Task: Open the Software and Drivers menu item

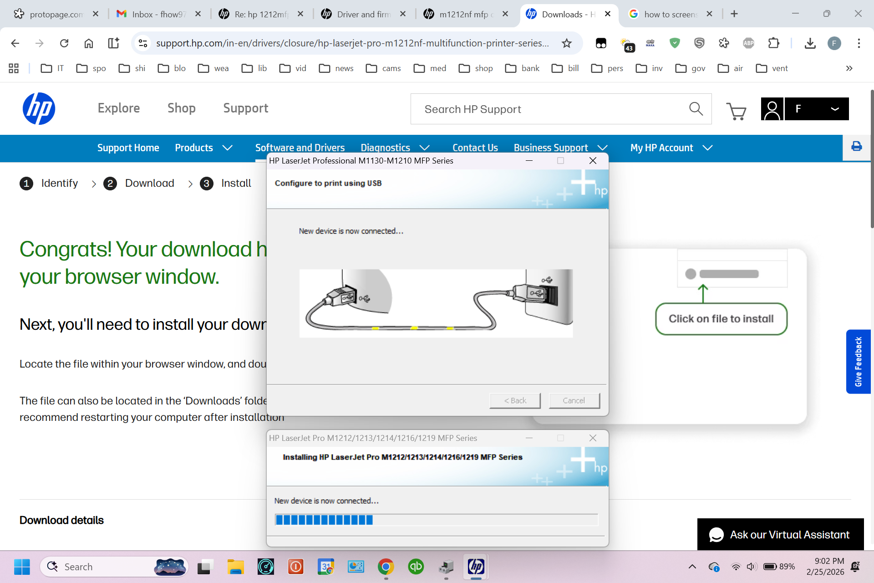Action: pos(300,148)
